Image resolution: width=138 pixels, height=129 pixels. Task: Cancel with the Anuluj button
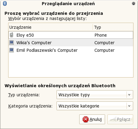tap(92, 119)
